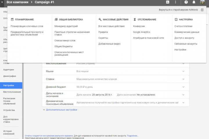Click the return-to-old-AdWords exit icon
Screen dimensions: 209x139
(202, 10)
